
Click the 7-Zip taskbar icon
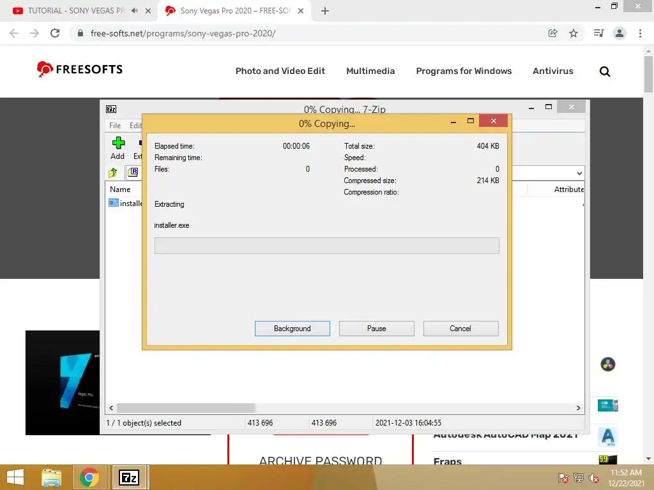129,477
